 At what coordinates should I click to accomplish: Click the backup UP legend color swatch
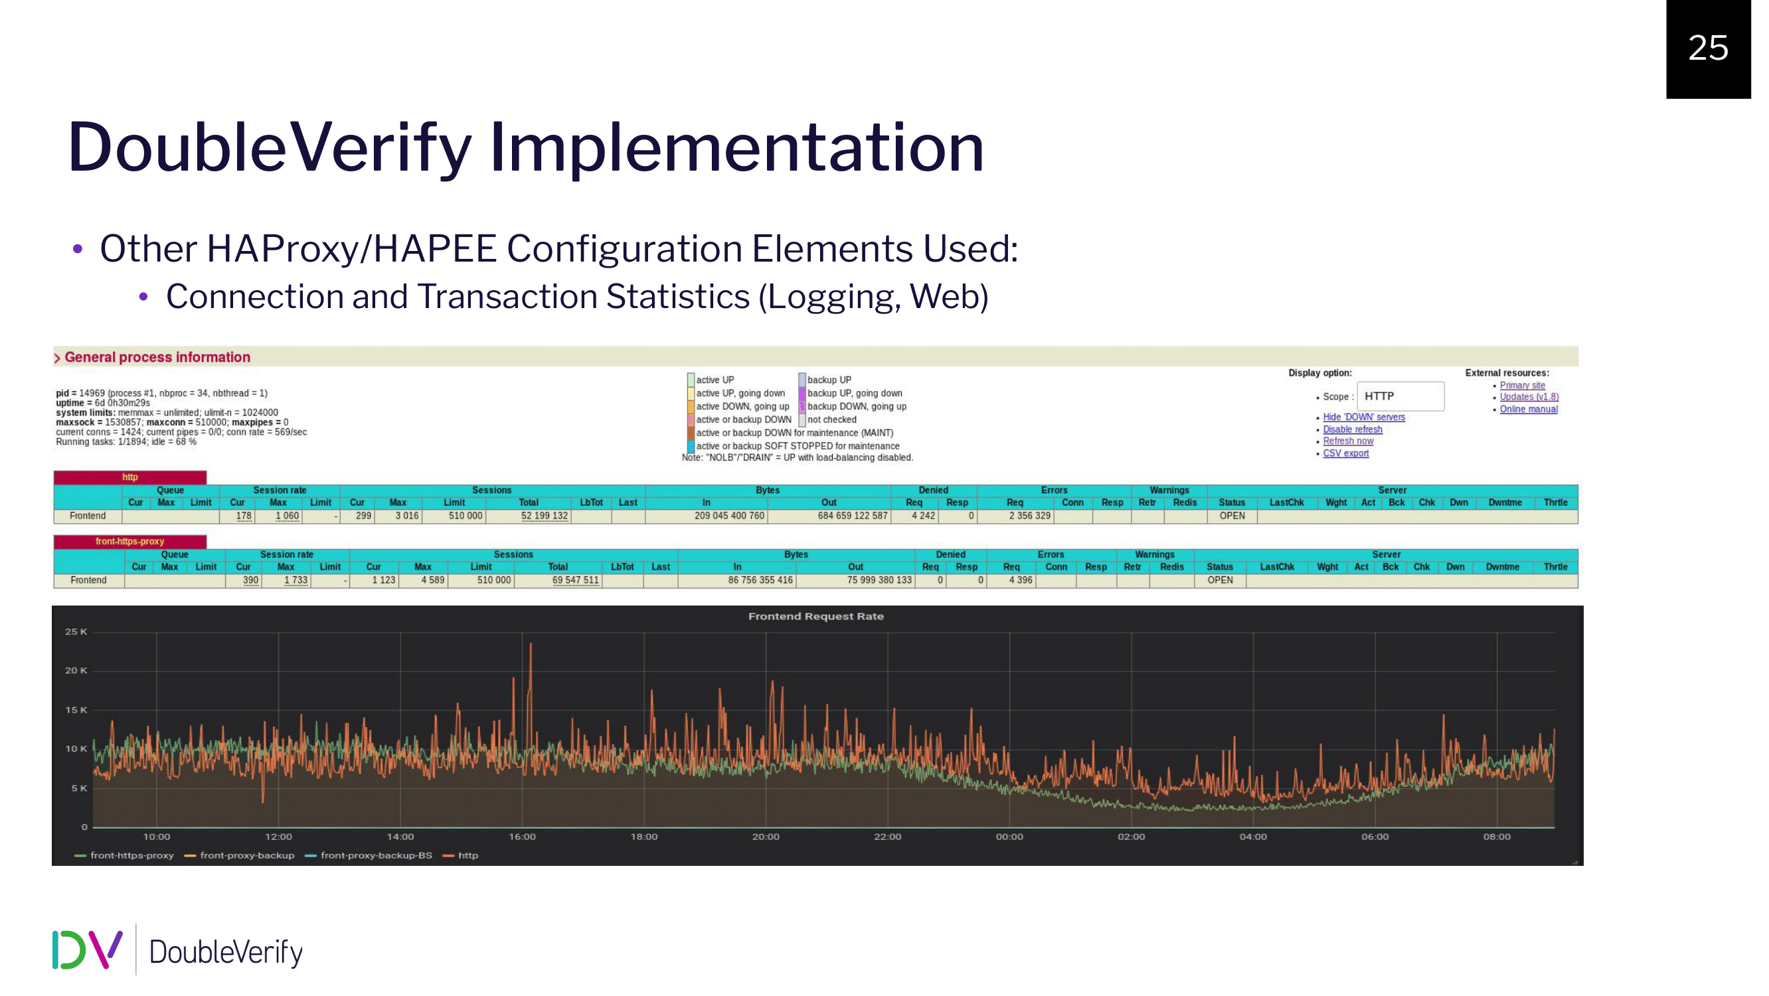point(801,380)
